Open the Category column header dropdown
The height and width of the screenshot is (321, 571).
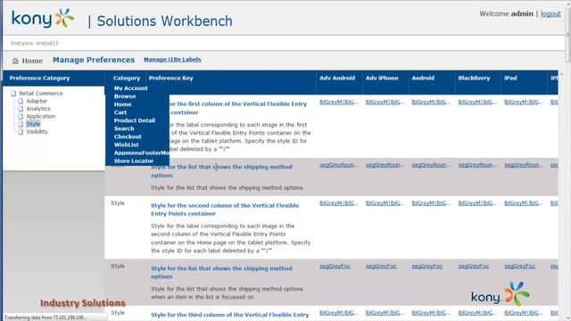(127, 78)
